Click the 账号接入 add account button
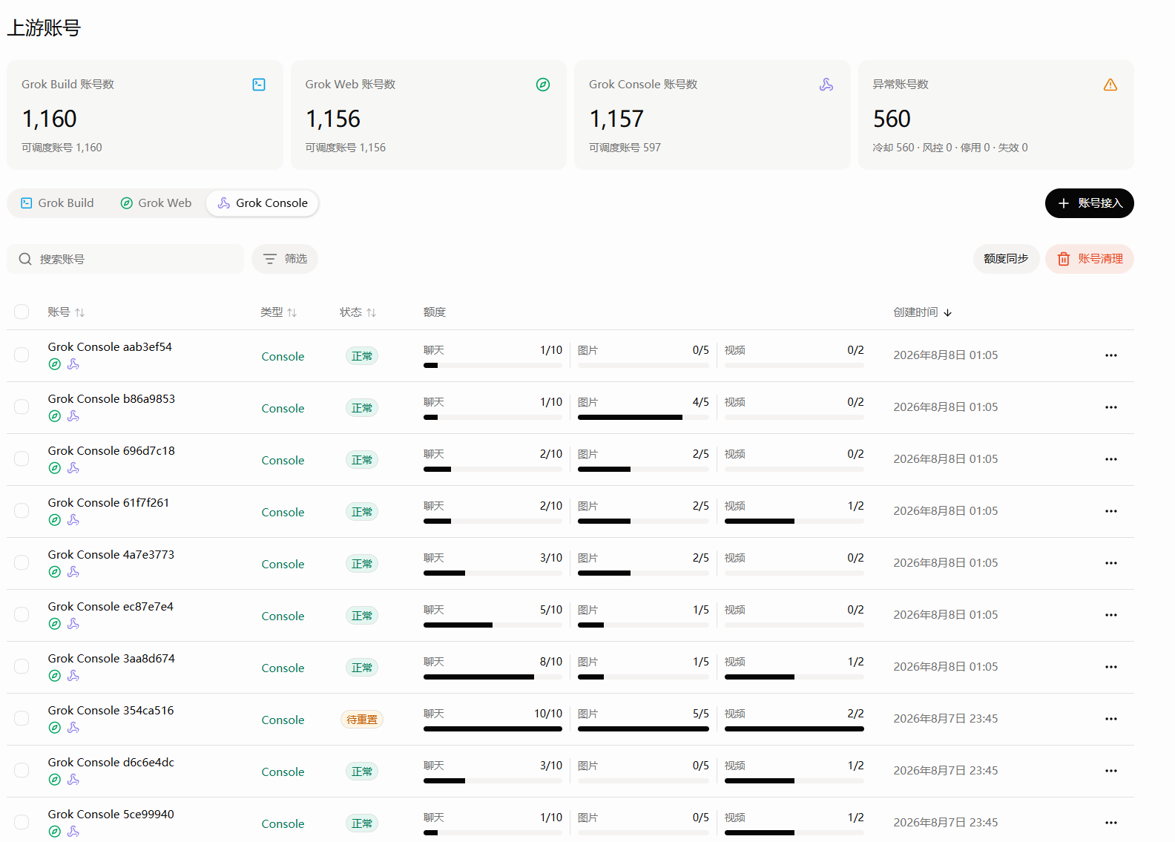The width and height of the screenshot is (1175, 842). (1090, 203)
